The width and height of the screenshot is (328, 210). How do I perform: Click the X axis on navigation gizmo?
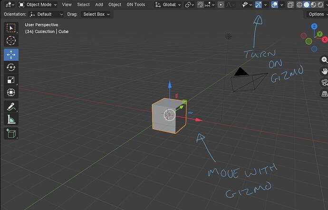point(325,40)
